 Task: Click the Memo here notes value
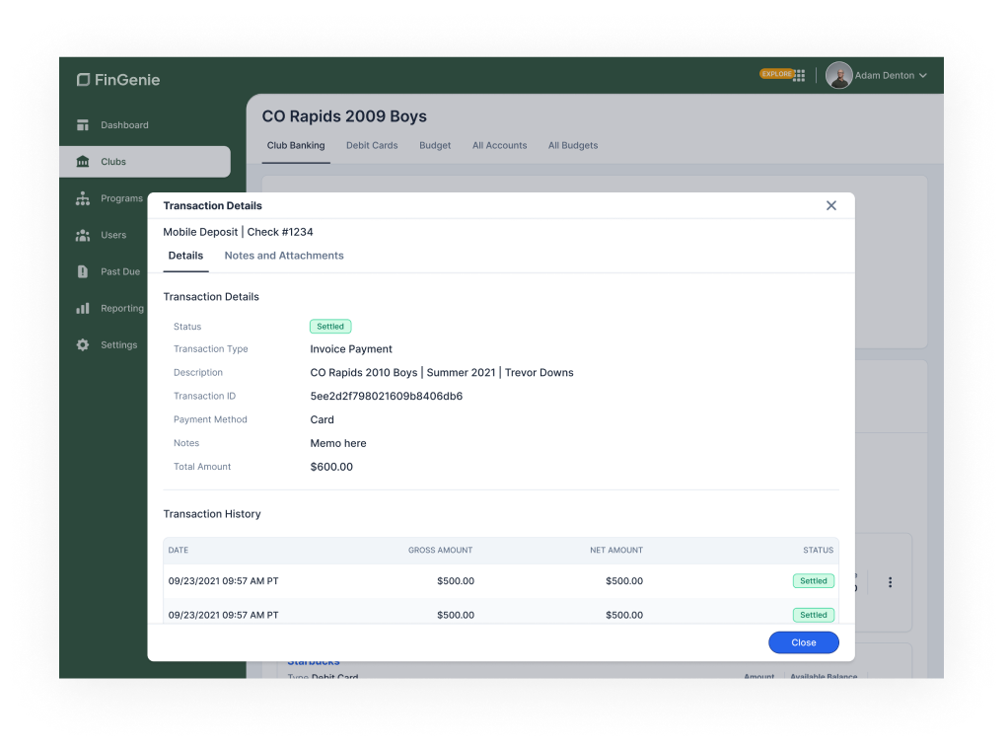point(338,443)
